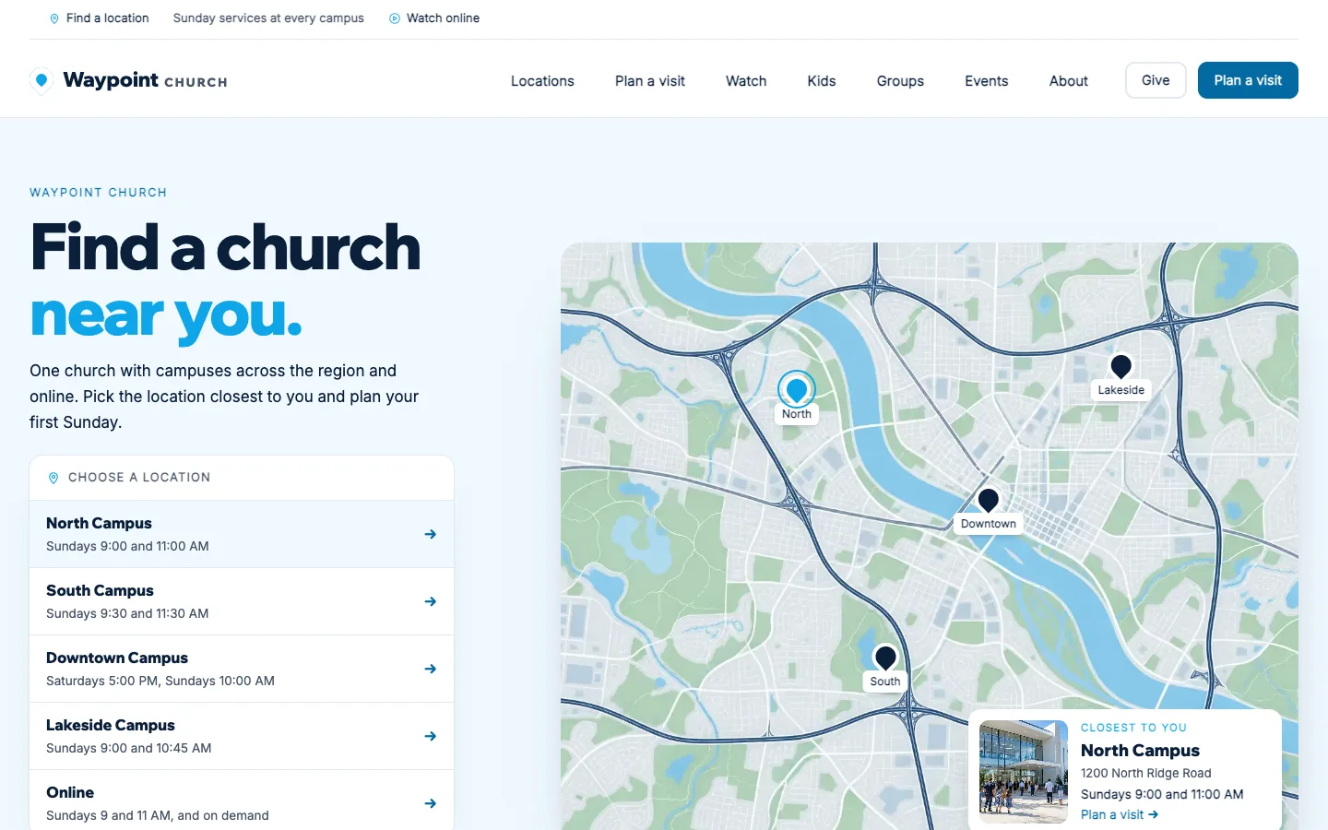Click the play icon beside Watch online
This screenshot has height=830, width=1328.
tap(395, 18)
